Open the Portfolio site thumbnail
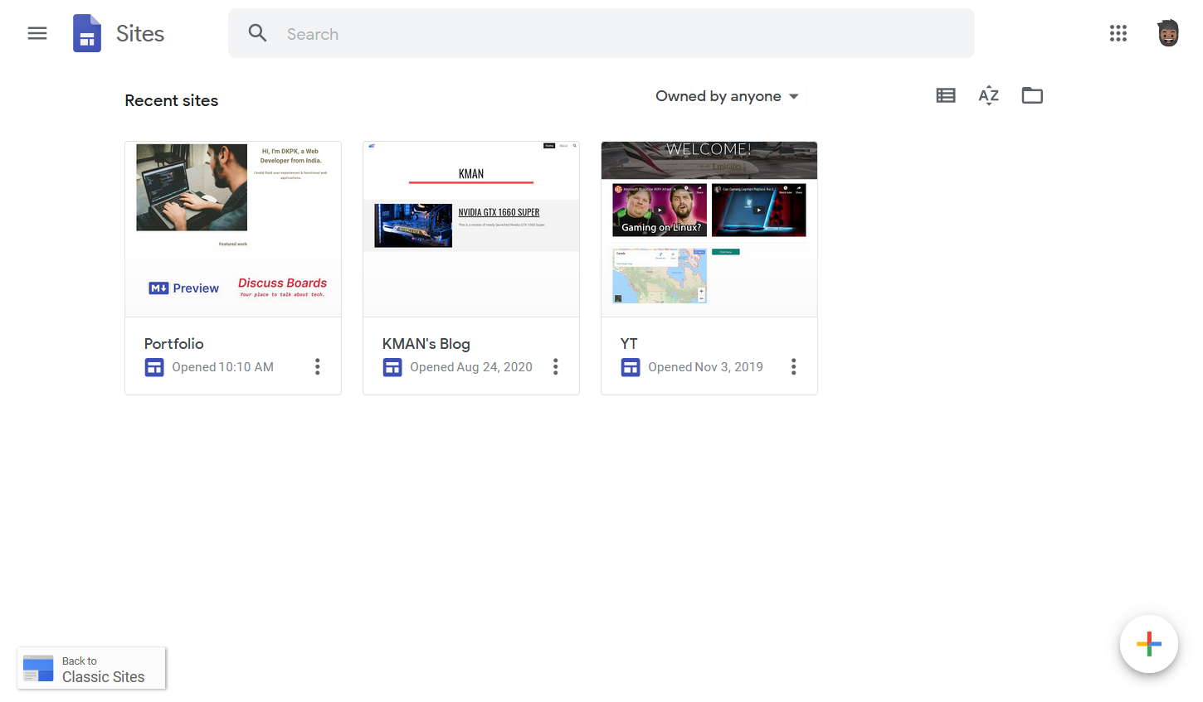 click(233, 229)
